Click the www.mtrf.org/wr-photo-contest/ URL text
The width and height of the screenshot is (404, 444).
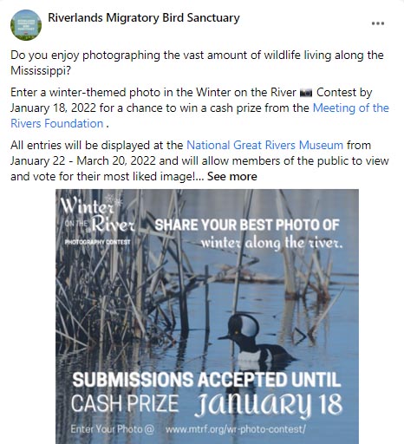[x=235, y=429]
